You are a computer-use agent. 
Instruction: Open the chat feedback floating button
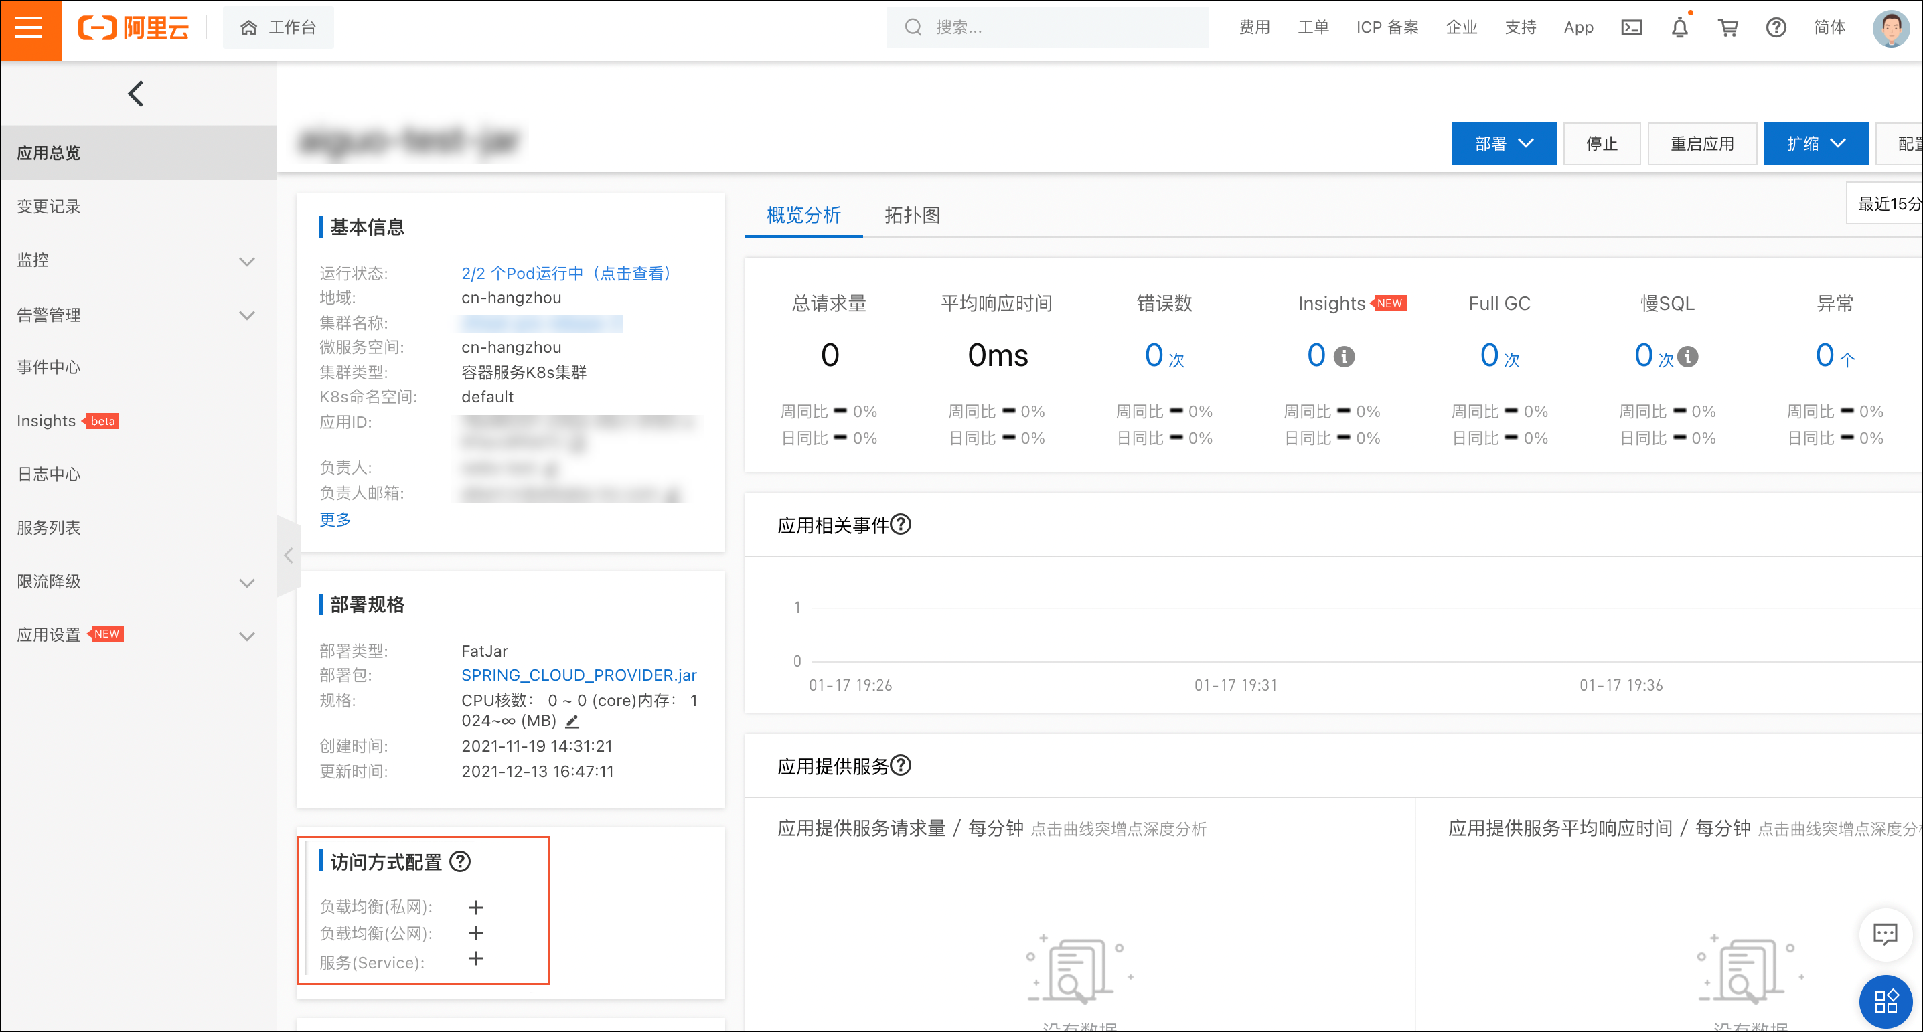point(1885,934)
